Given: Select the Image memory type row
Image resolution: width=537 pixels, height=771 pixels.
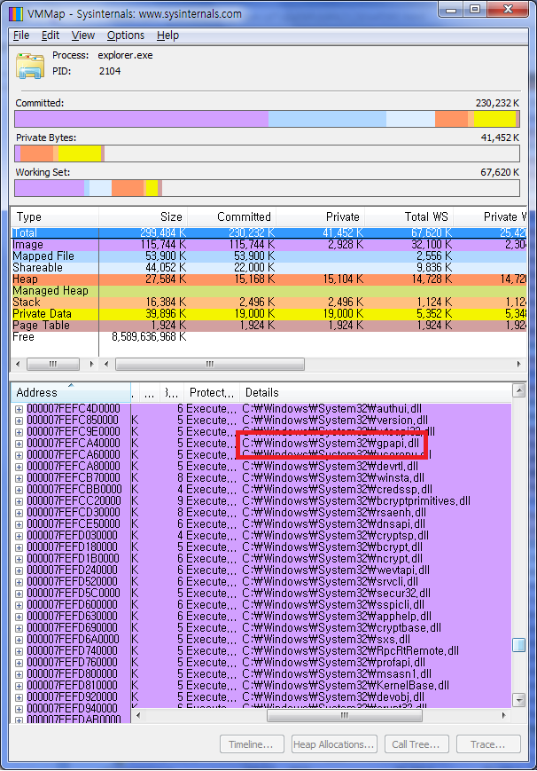Looking at the screenshot, I should [268, 244].
